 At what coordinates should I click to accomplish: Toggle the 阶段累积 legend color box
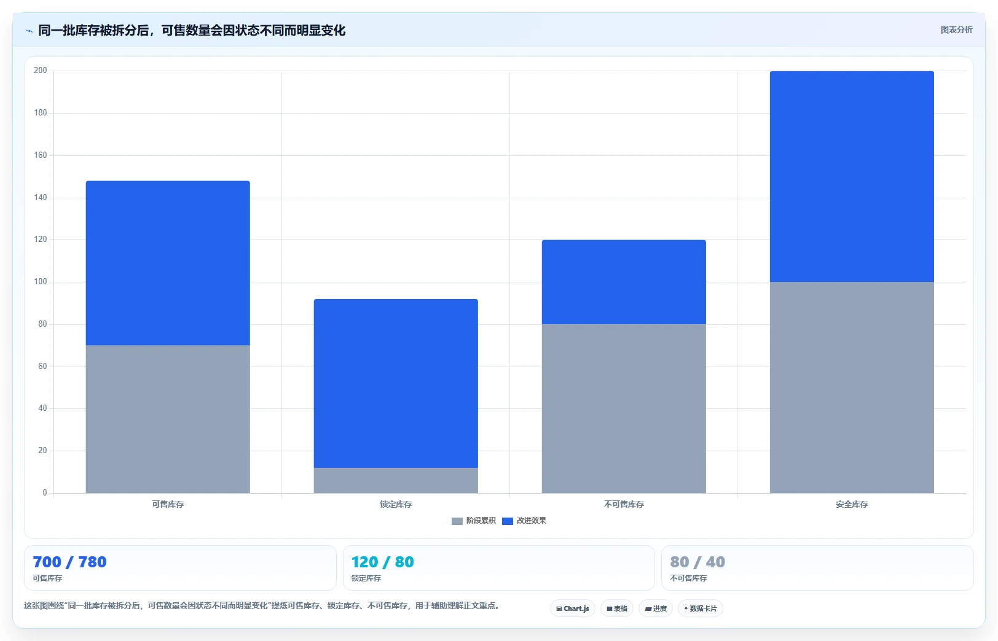pos(457,521)
